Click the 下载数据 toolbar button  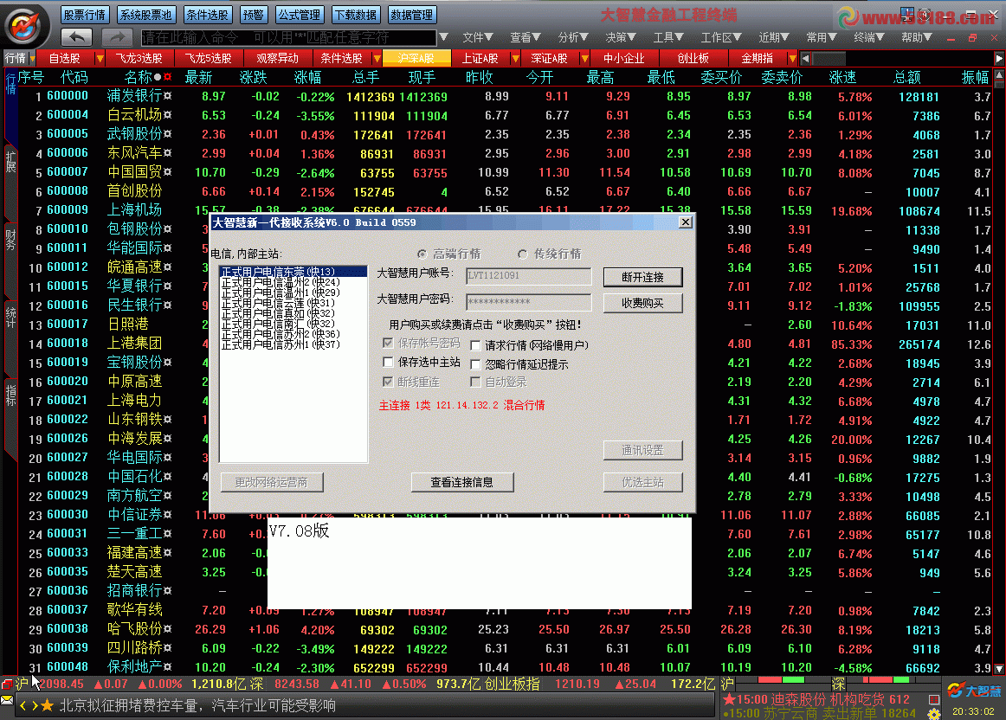coord(356,14)
